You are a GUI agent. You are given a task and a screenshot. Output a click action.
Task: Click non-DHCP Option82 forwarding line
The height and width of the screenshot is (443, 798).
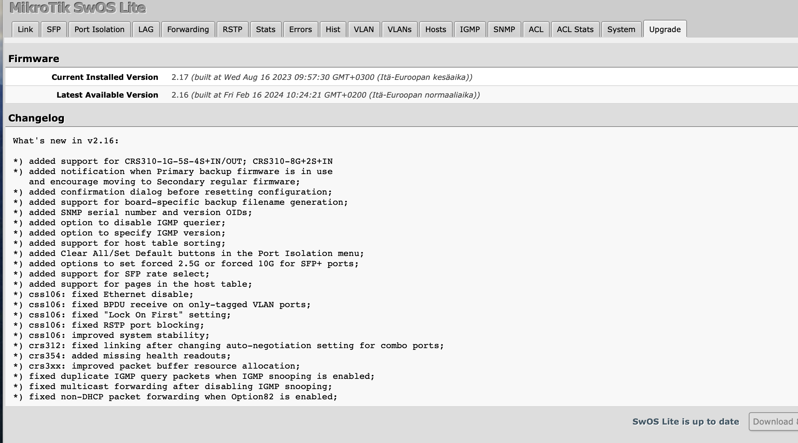175,397
